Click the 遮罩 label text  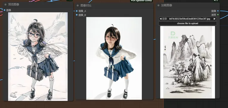214,15
